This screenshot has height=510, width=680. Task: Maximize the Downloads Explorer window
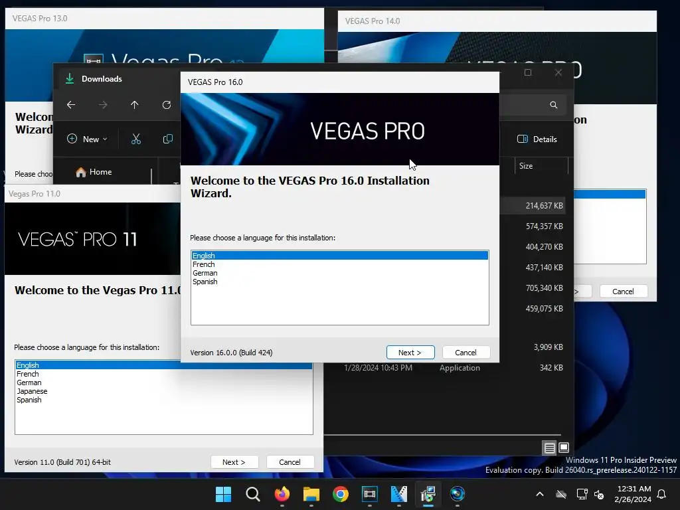pyautogui.click(x=528, y=72)
